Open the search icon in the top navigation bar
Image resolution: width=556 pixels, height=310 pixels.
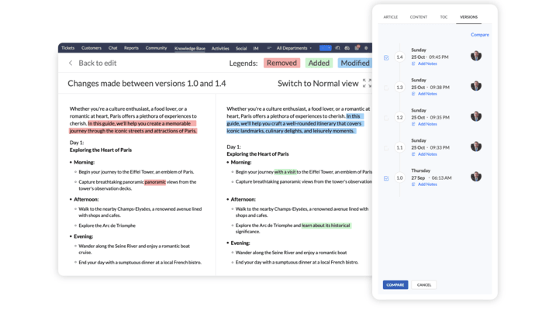337,48
